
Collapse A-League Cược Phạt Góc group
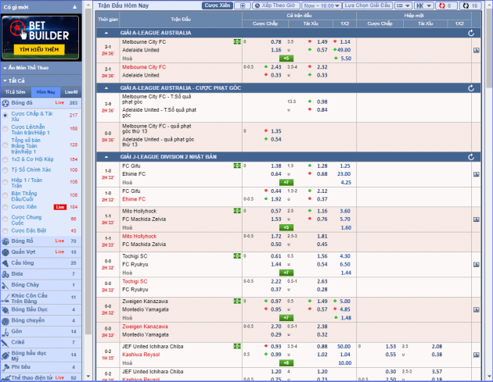pyautogui.click(x=106, y=88)
